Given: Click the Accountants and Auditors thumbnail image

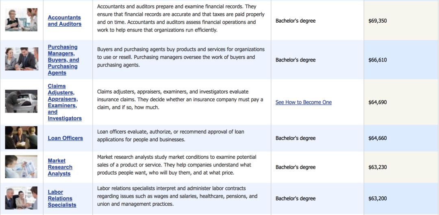Looking at the screenshot, I should pyautogui.click(x=21, y=20).
